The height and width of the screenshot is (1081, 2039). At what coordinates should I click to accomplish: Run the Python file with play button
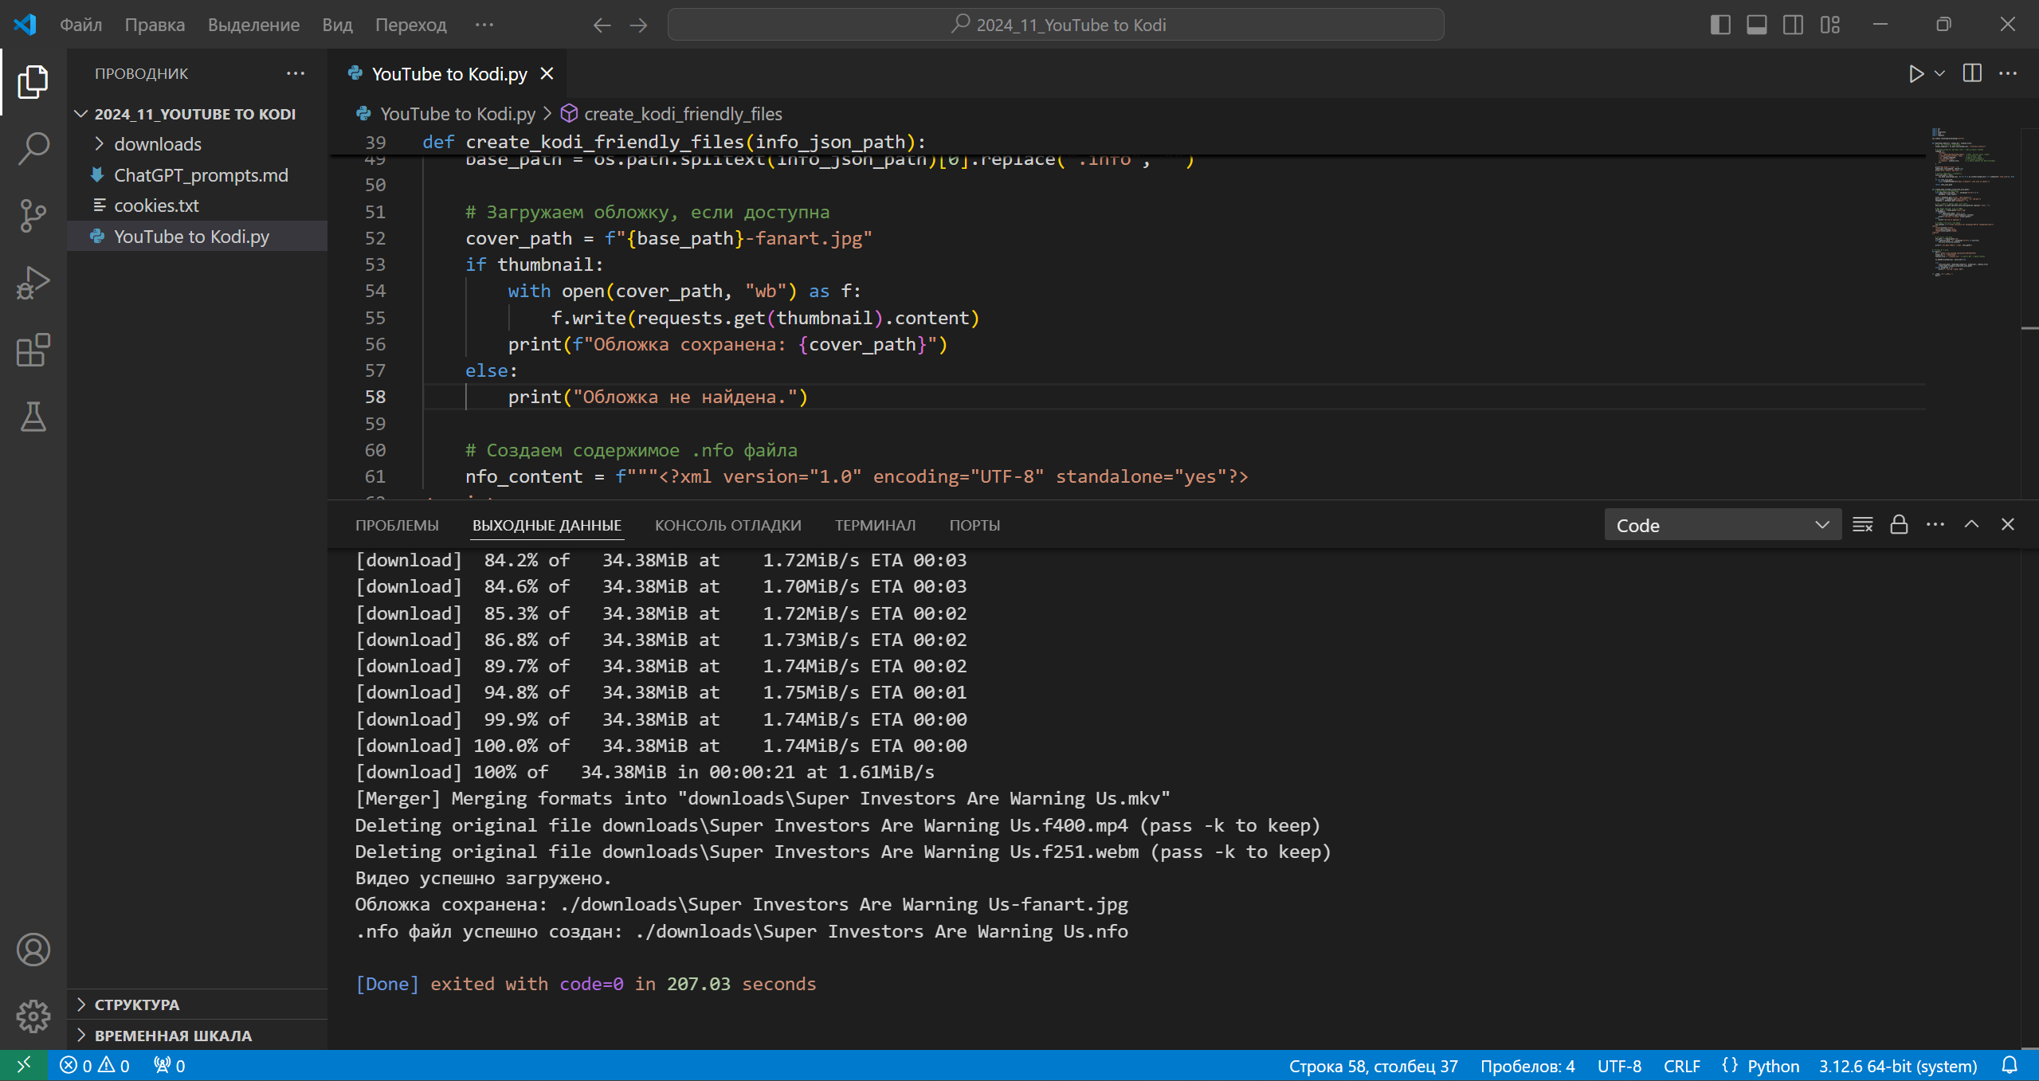[1915, 74]
